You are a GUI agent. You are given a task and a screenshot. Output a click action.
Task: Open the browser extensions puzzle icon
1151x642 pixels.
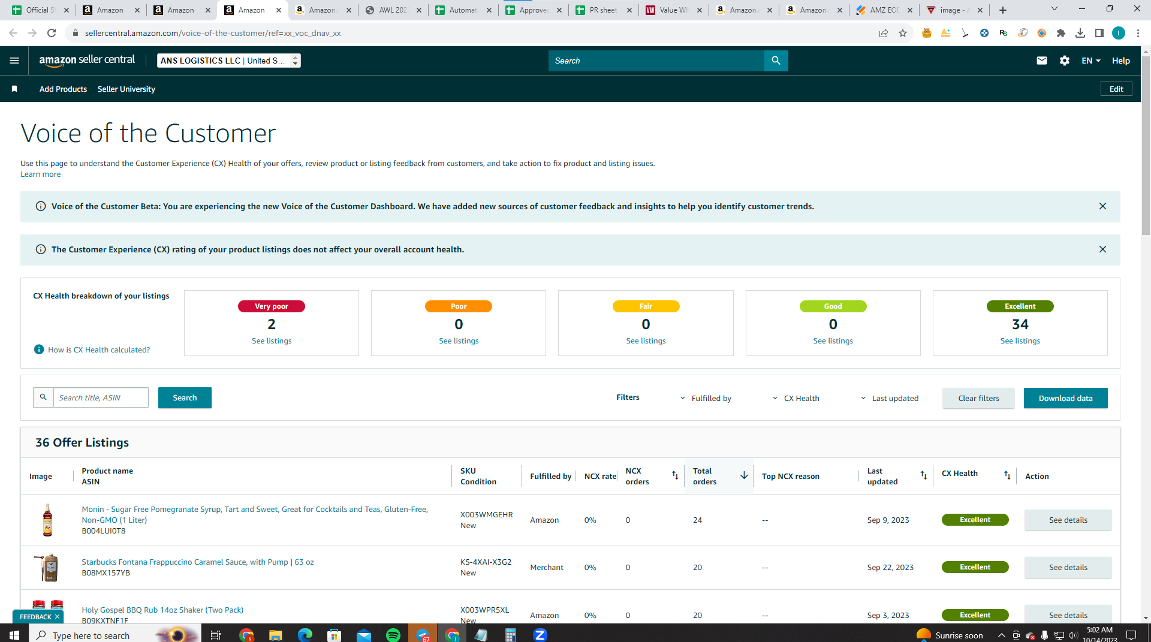1061,33
